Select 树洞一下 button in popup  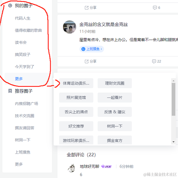115,126
